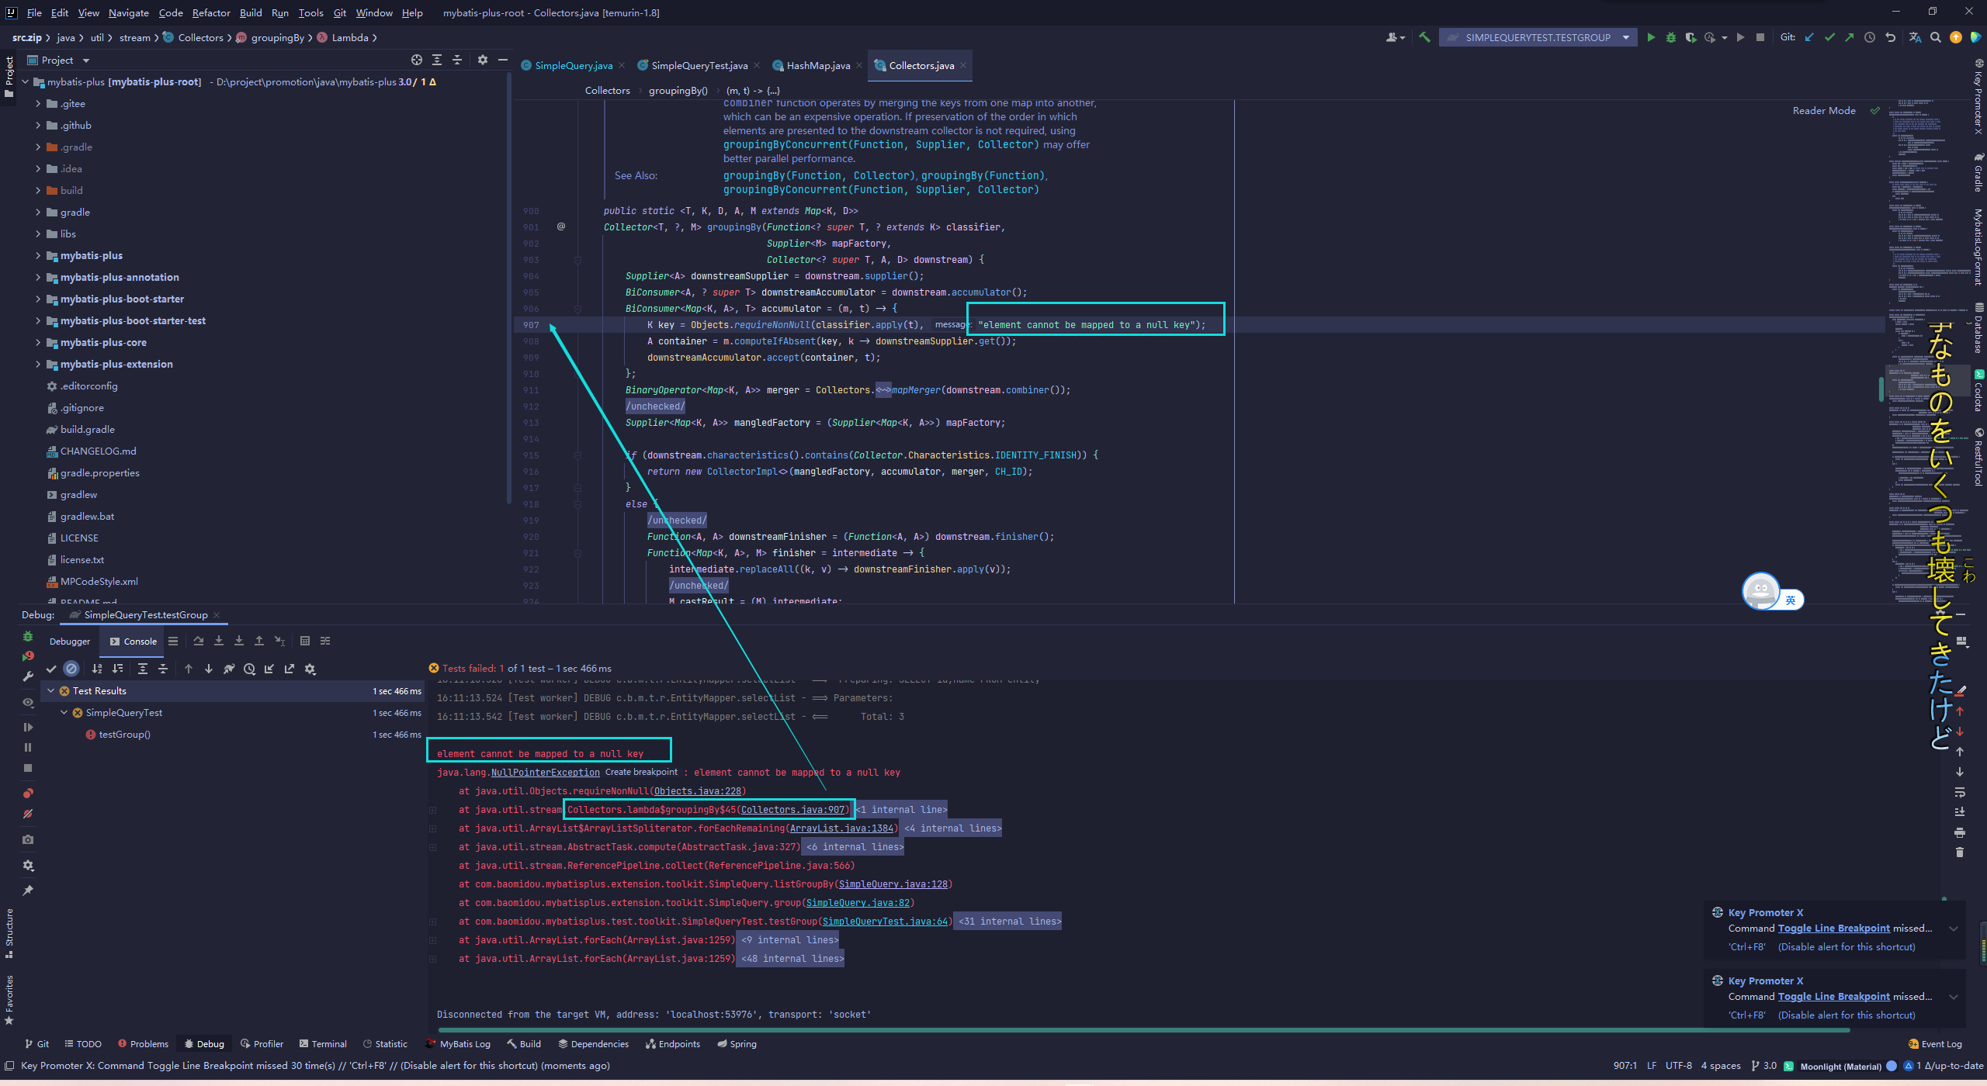The width and height of the screenshot is (1987, 1086).
Task: Open Git history clock icon
Action: coord(1870,37)
